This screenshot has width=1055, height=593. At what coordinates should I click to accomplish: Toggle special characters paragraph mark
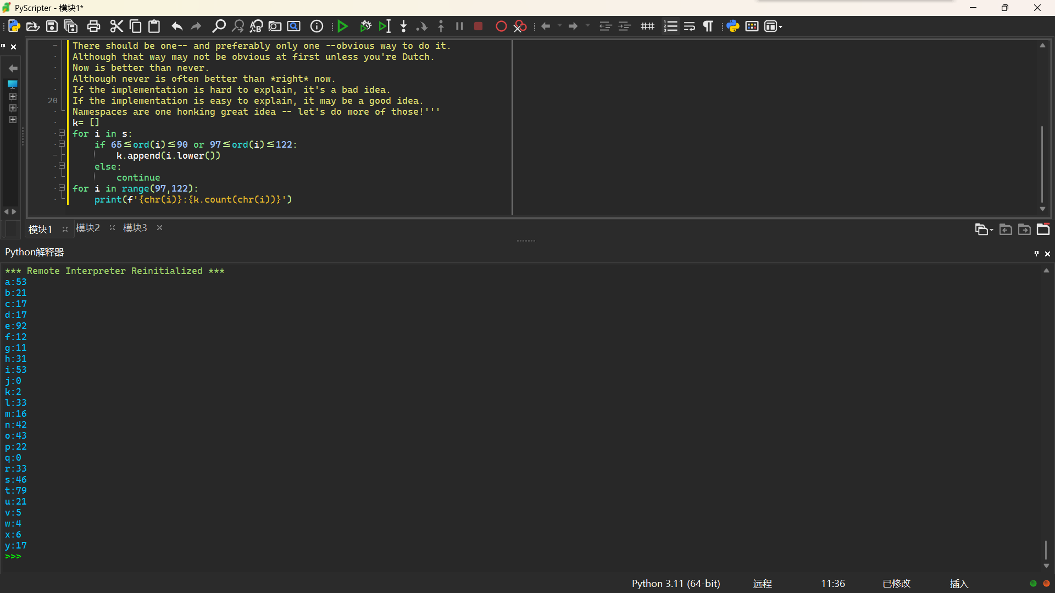[x=708, y=26]
